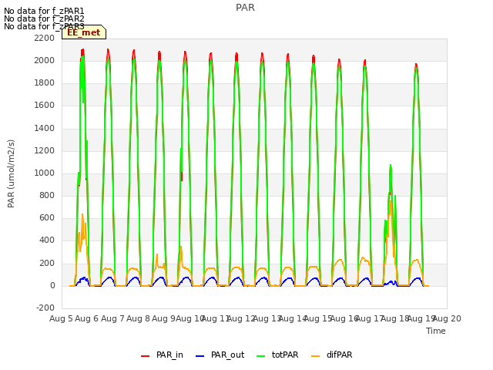Click the 1400 y-axis tick label
Image resolution: width=493 pixels, height=370 pixels.
[45, 129]
